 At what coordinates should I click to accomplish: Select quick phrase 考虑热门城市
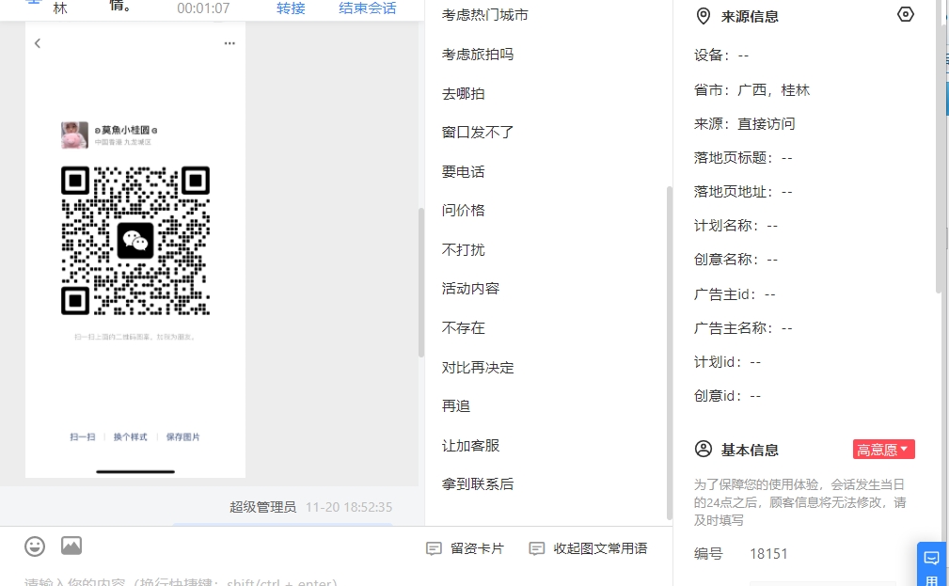(x=484, y=15)
